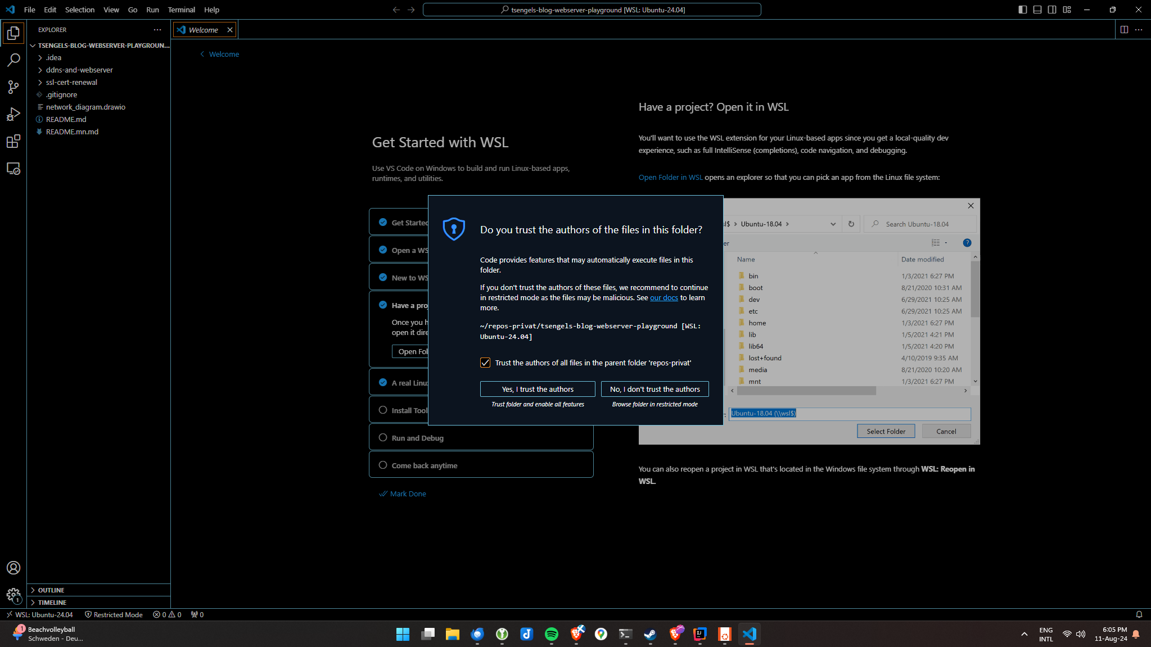Screen dimensions: 1151x647
Task: Toggle the 'Open a WSL' step checkmark
Action: 383,250
